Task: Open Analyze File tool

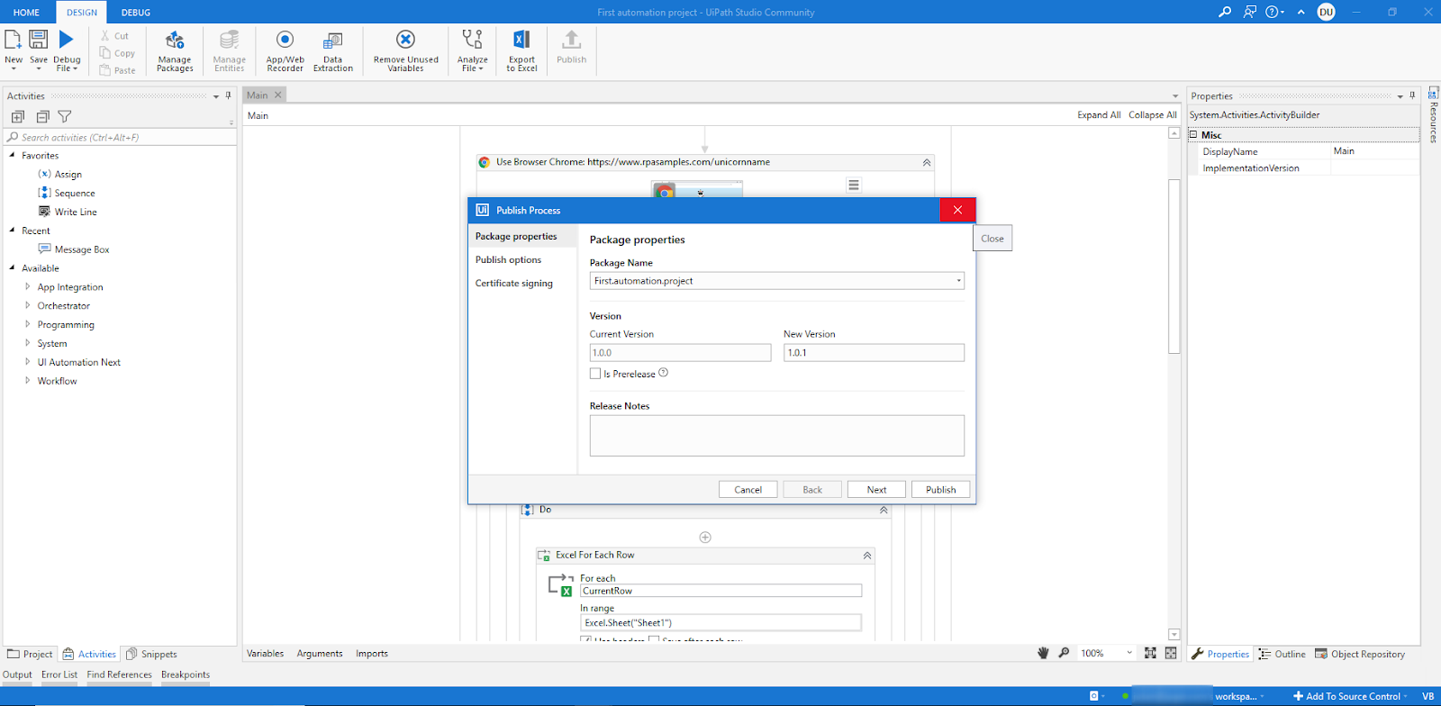Action: [x=472, y=50]
